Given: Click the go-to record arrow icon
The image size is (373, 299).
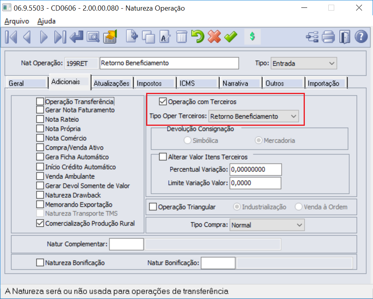Looking at the screenshot, I should point(77,37).
